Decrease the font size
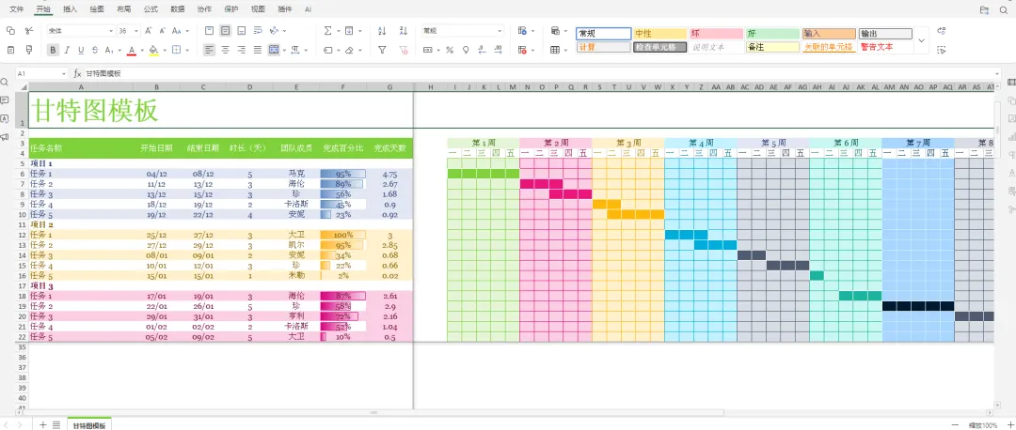Viewport: 1016px width, 430px height. [x=162, y=30]
